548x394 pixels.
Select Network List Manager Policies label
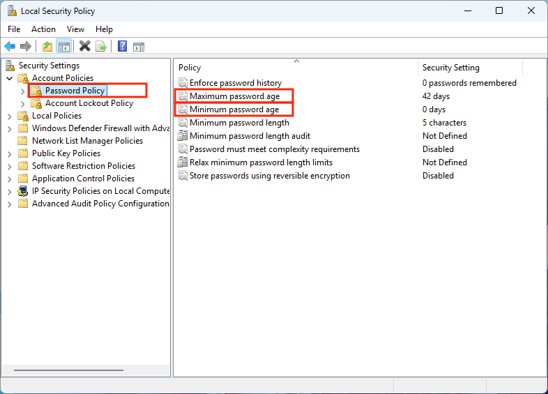pyautogui.click(x=87, y=141)
